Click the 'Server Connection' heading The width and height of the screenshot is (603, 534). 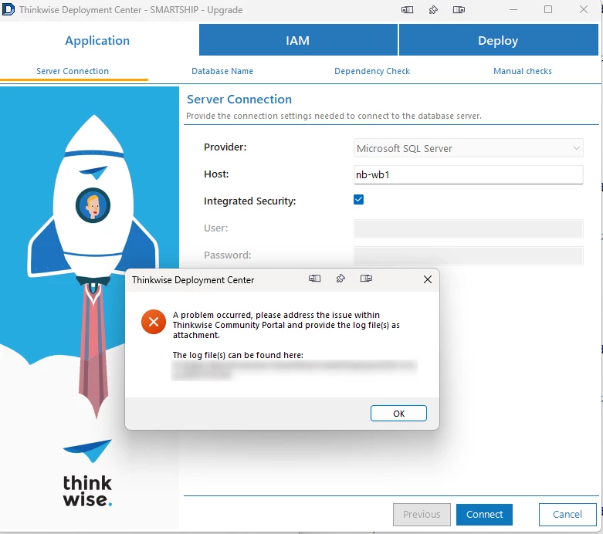click(x=239, y=100)
